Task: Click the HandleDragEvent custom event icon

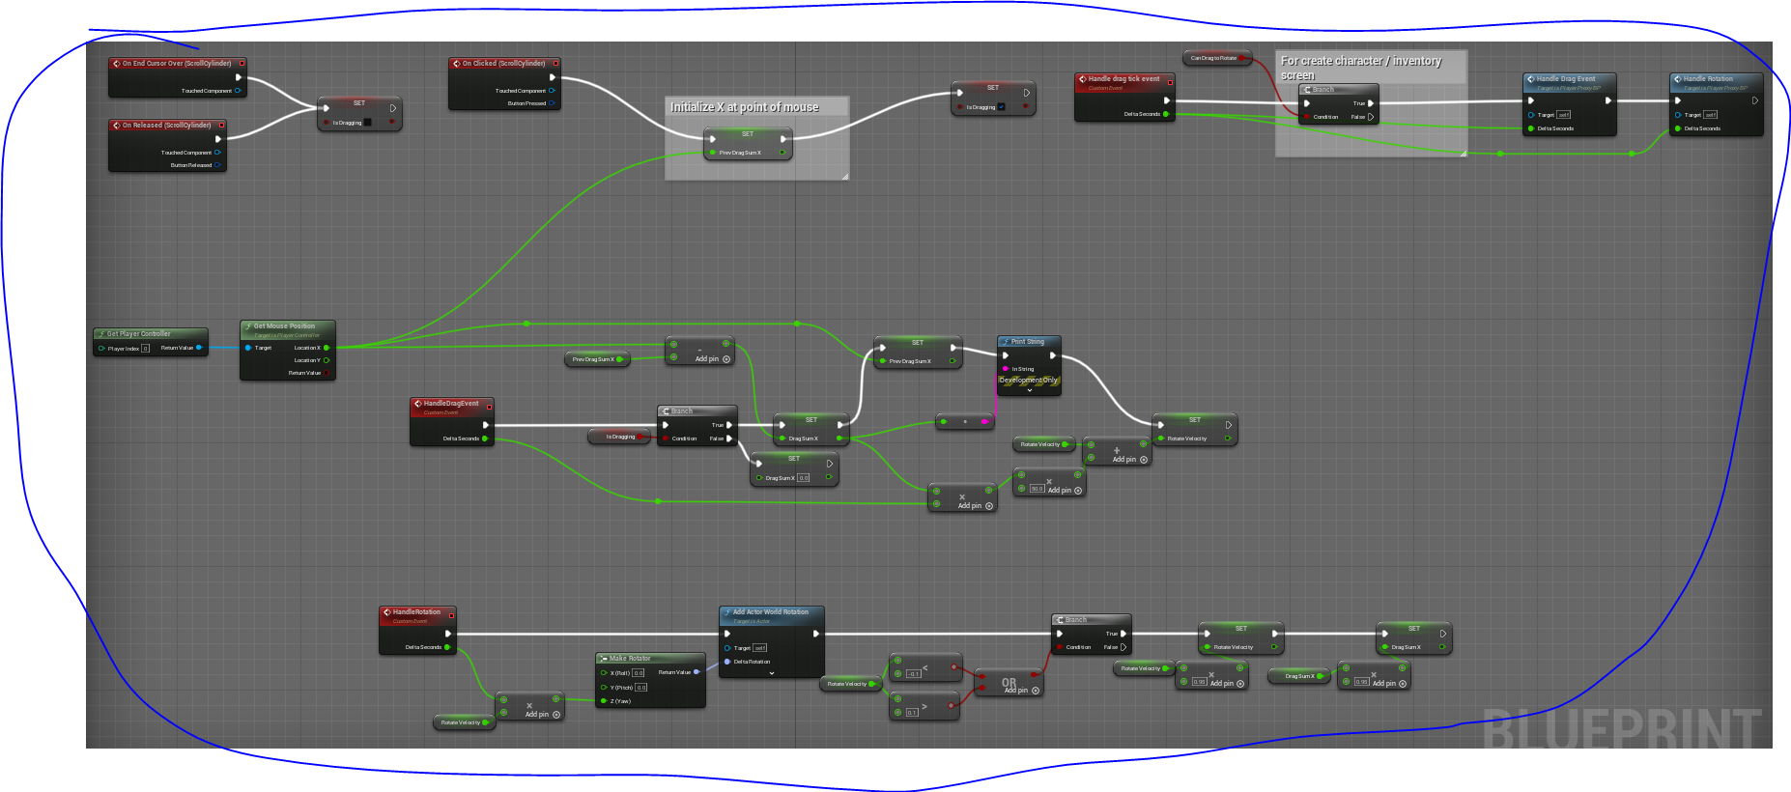Action: click(417, 404)
